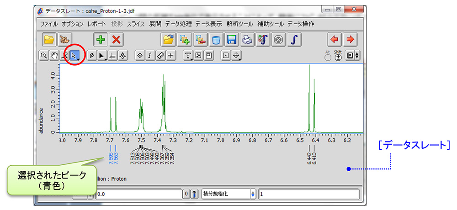Expand the crosshair target tool dropdown
The width and height of the screenshot is (457, 210).
[x=237, y=55]
